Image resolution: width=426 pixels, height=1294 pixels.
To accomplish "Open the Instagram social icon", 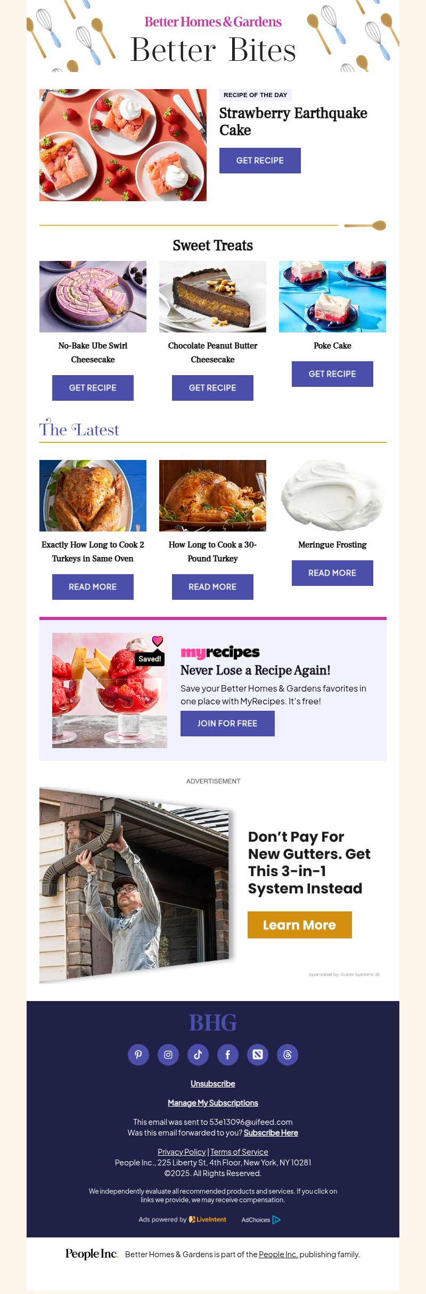I will pyautogui.click(x=168, y=1054).
